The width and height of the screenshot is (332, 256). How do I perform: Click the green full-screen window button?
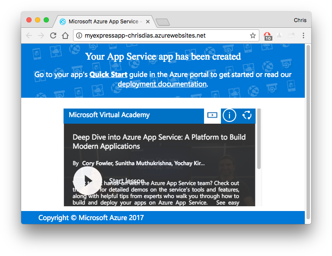[46, 20]
